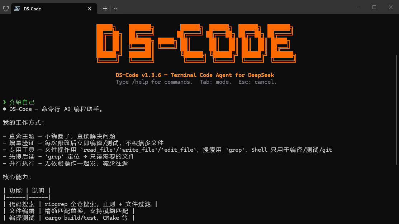Click the "Tab: mode." hint text

215,82
